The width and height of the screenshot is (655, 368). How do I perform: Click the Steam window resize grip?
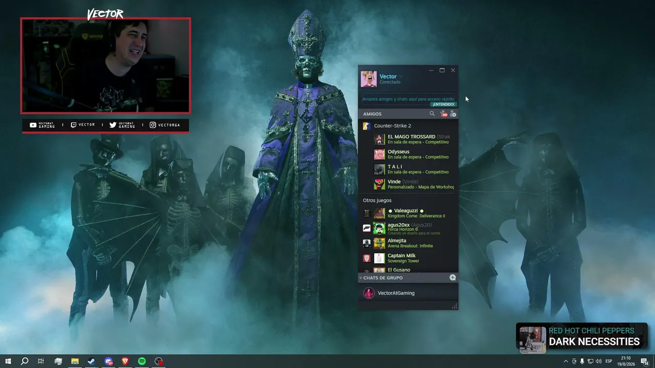(x=454, y=307)
